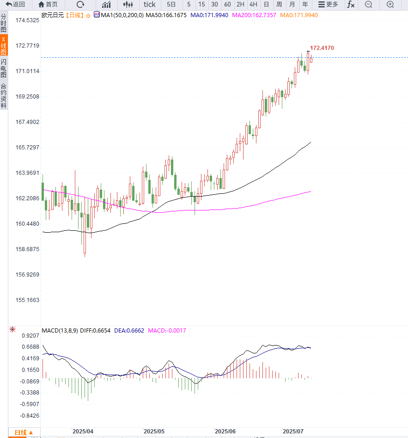
Task: Select the 5 minute timeframe
Action: click(189, 5)
